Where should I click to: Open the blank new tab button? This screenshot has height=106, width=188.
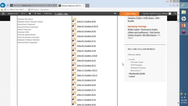tap(87, 6)
